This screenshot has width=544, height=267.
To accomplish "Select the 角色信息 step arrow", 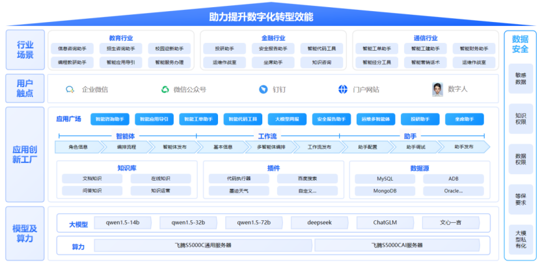I will (77, 147).
